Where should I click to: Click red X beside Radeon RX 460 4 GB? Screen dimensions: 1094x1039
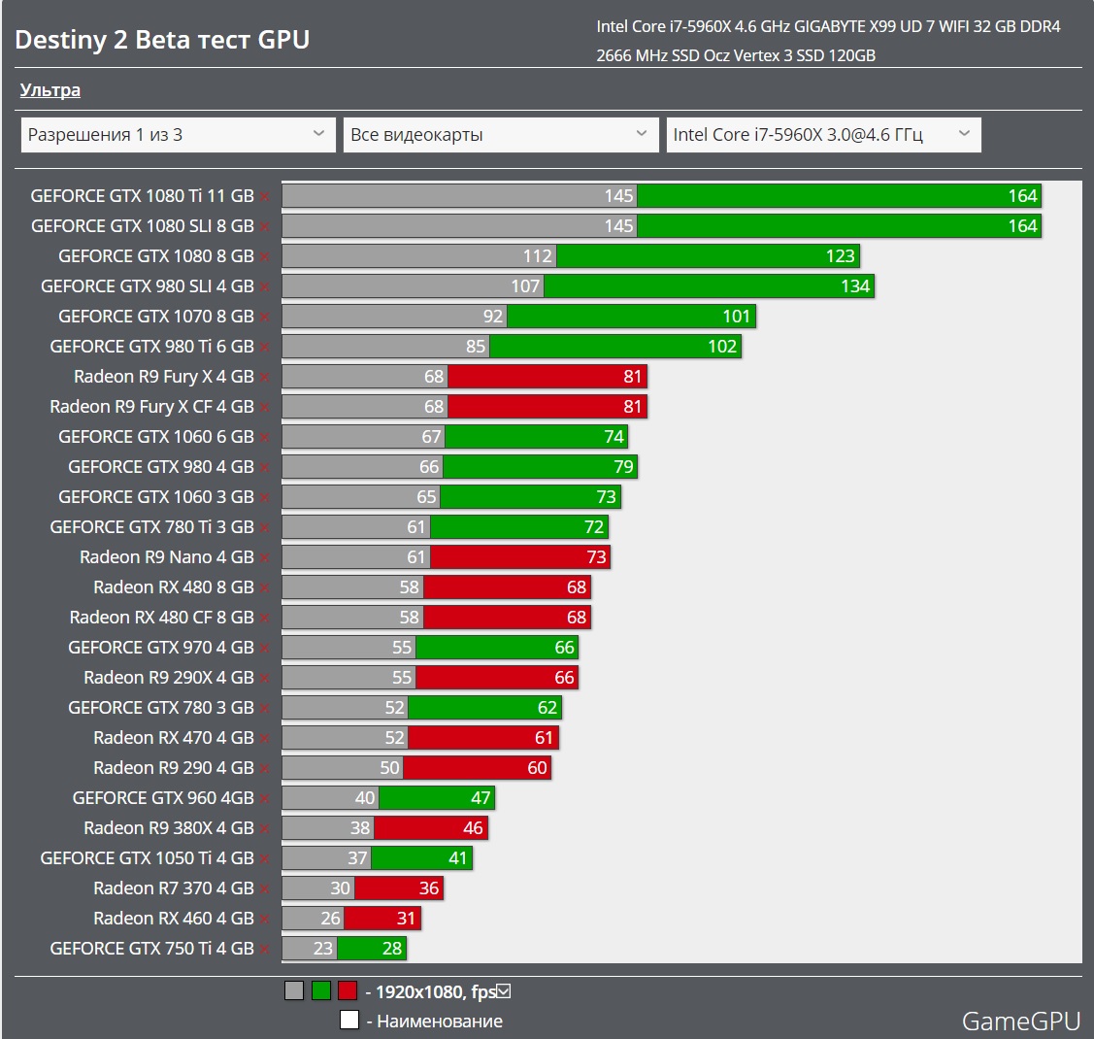[264, 920]
